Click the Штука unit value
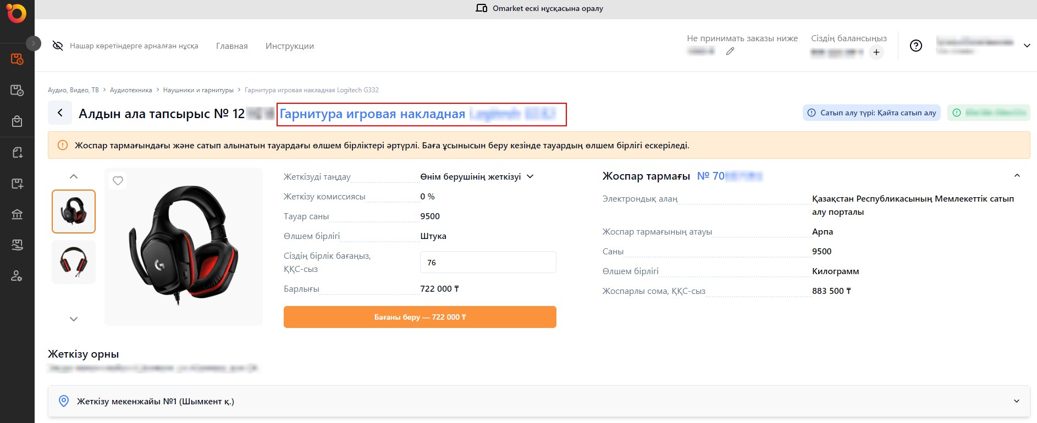Image resolution: width=1037 pixels, height=423 pixels. point(433,236)
